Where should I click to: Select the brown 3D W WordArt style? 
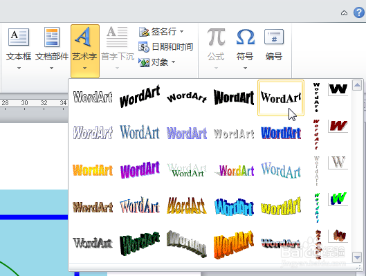[338, 236]
